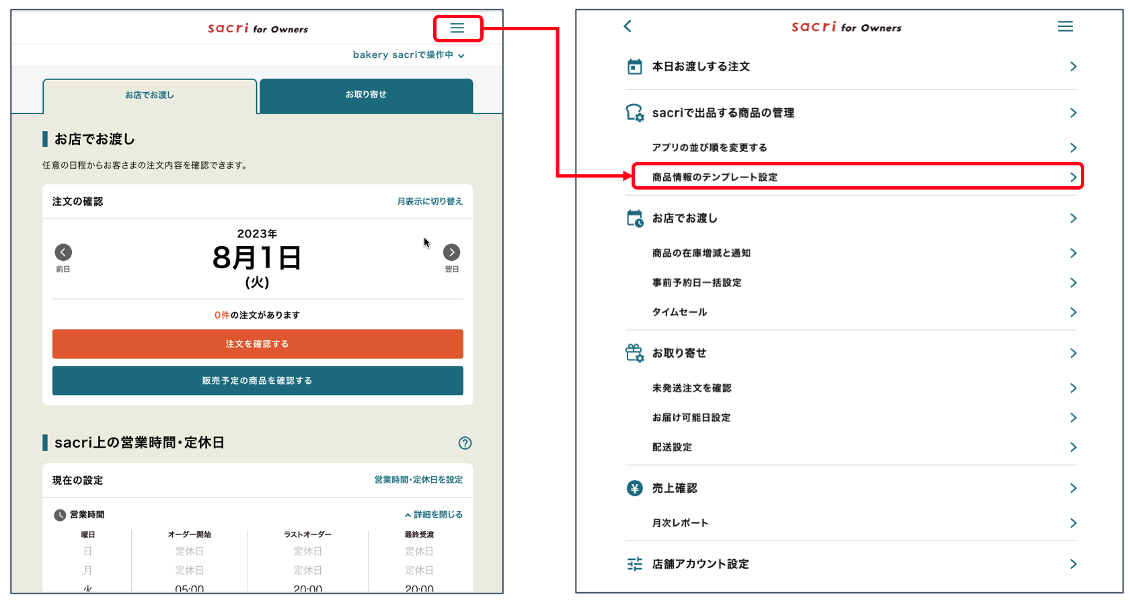Collapse details with 詳細を閉じる
This screenshot has height=603, width=1132.
(434, 514)
